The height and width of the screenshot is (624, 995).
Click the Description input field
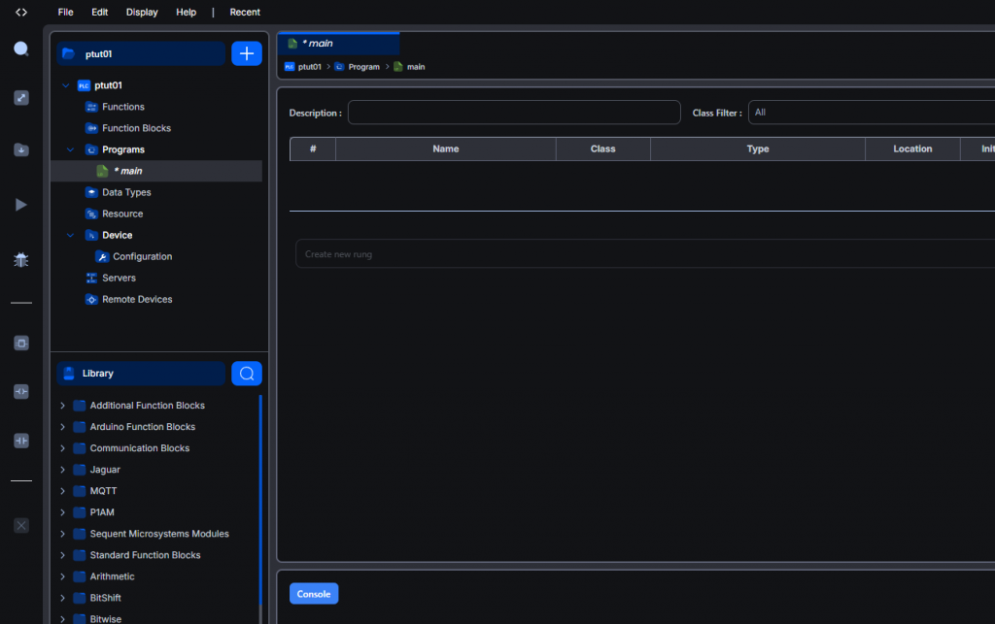(514, 113)
